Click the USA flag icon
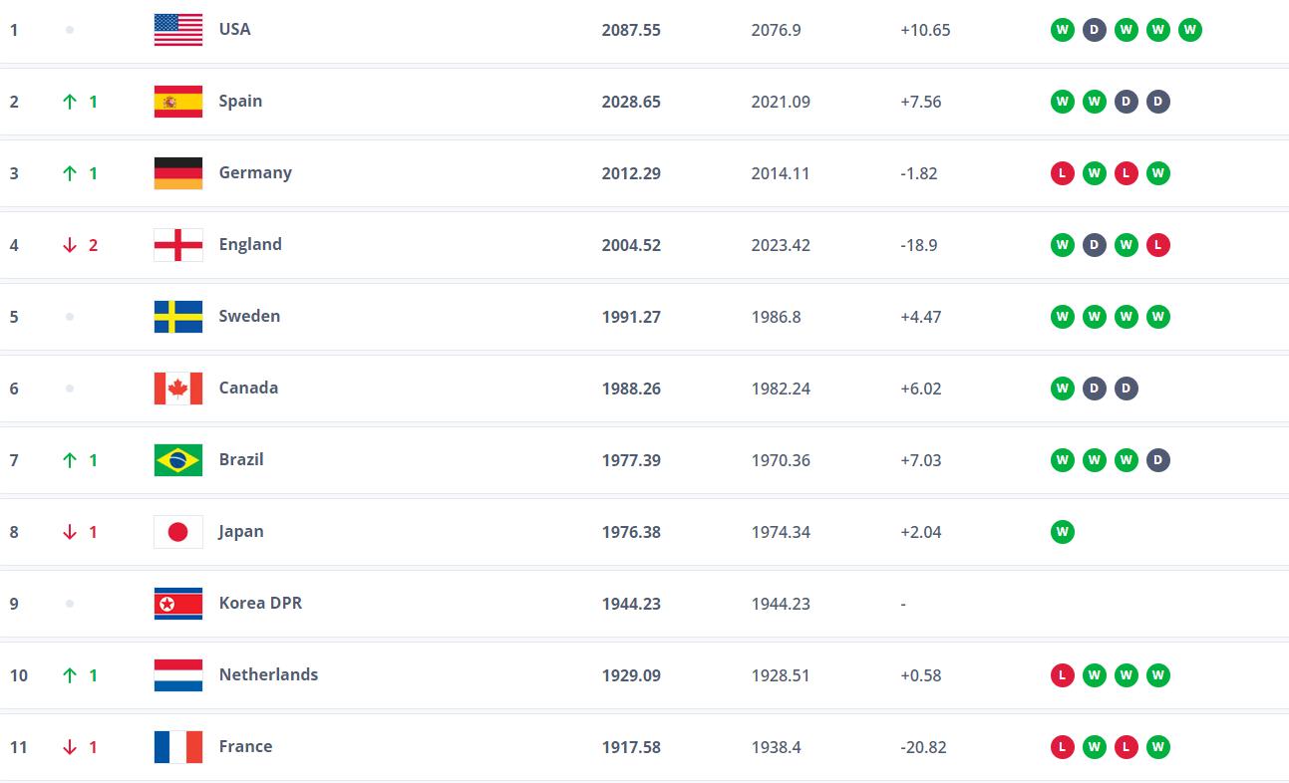Image resolution: width=1289 pixels, height=783 pixels. pos(178,30)
